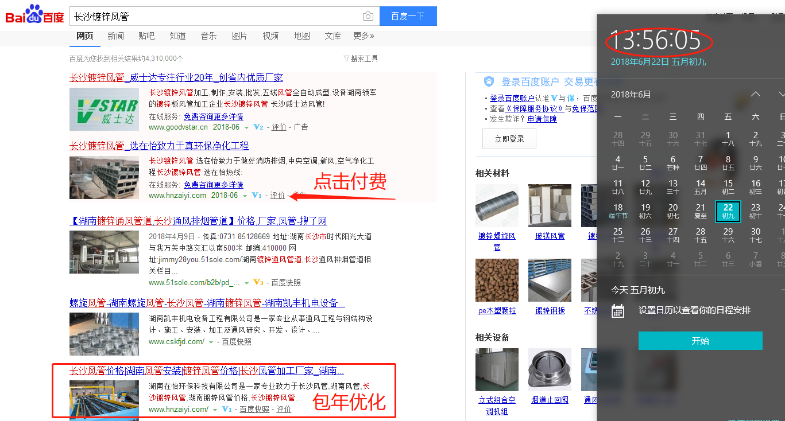Click the V1 badge after hnzaiyi.com 2018-06
This screenshot has width=785, height=421.
(256, 195)
